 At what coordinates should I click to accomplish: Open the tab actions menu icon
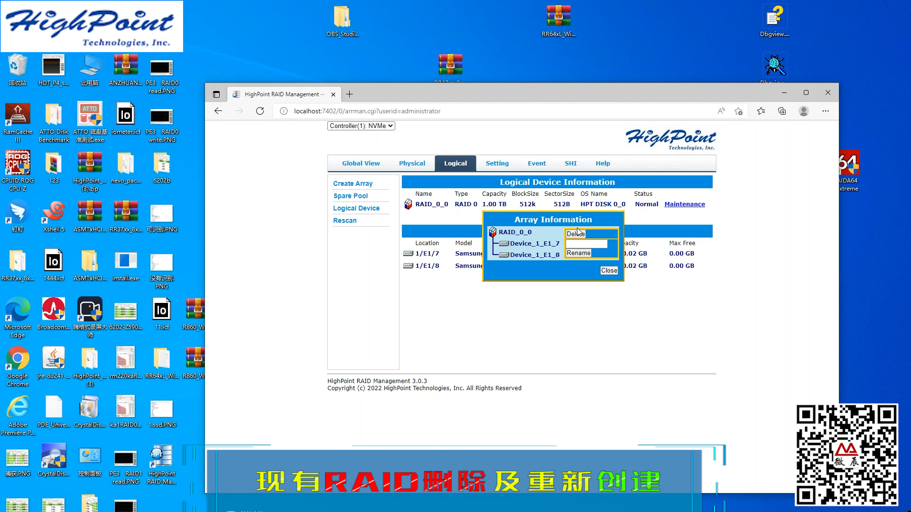tap(216, 94)
